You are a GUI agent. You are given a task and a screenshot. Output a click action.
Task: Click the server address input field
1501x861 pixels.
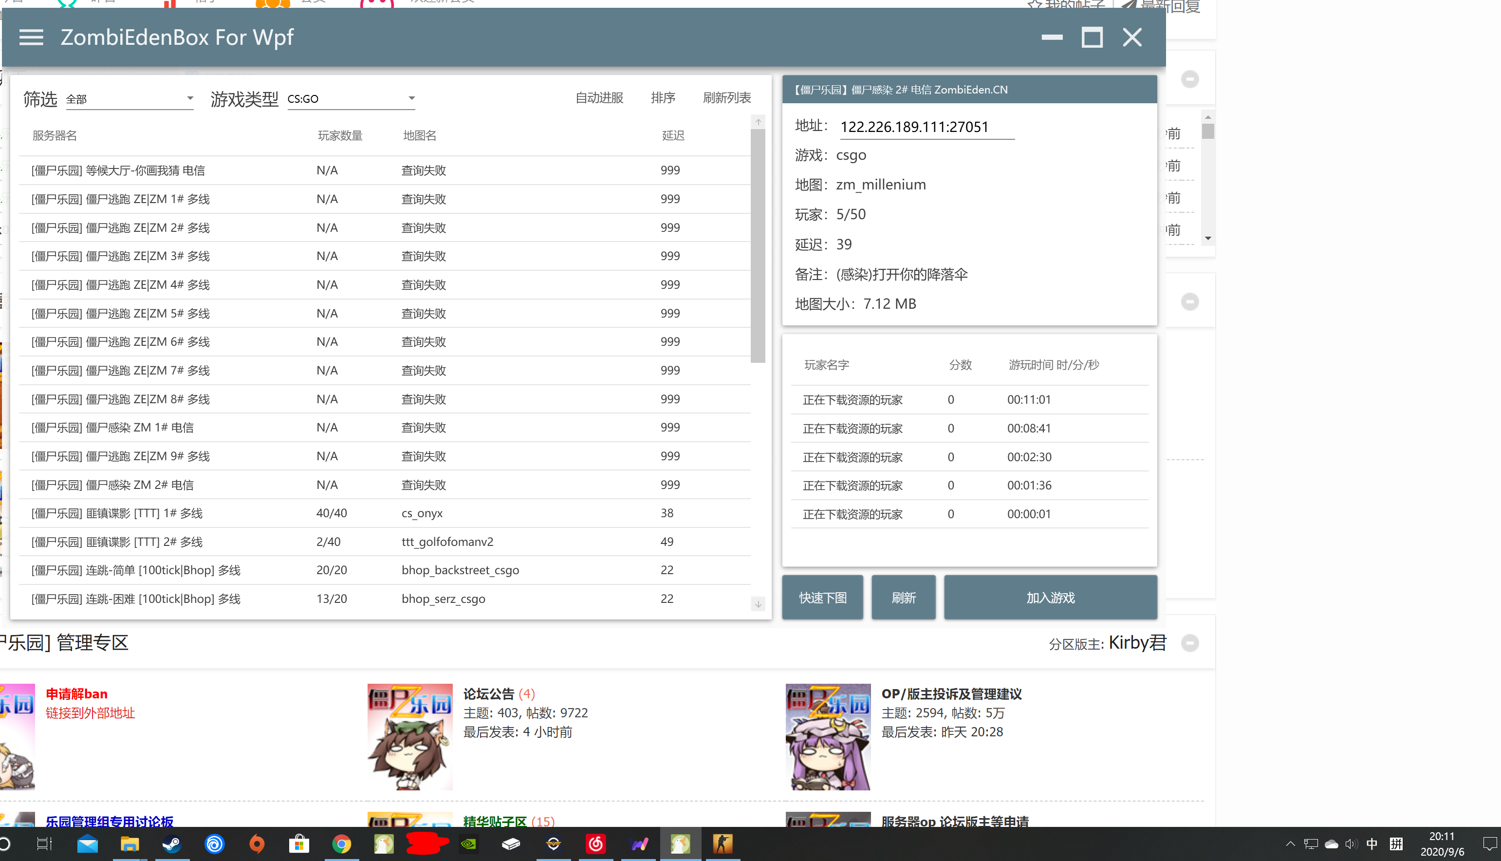tap(927, 127)
